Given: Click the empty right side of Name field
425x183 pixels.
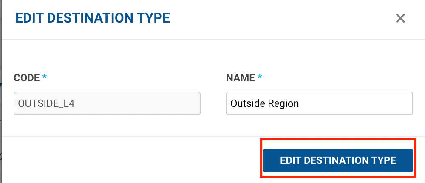Looking at the screenshot, I should pos(374,103).
